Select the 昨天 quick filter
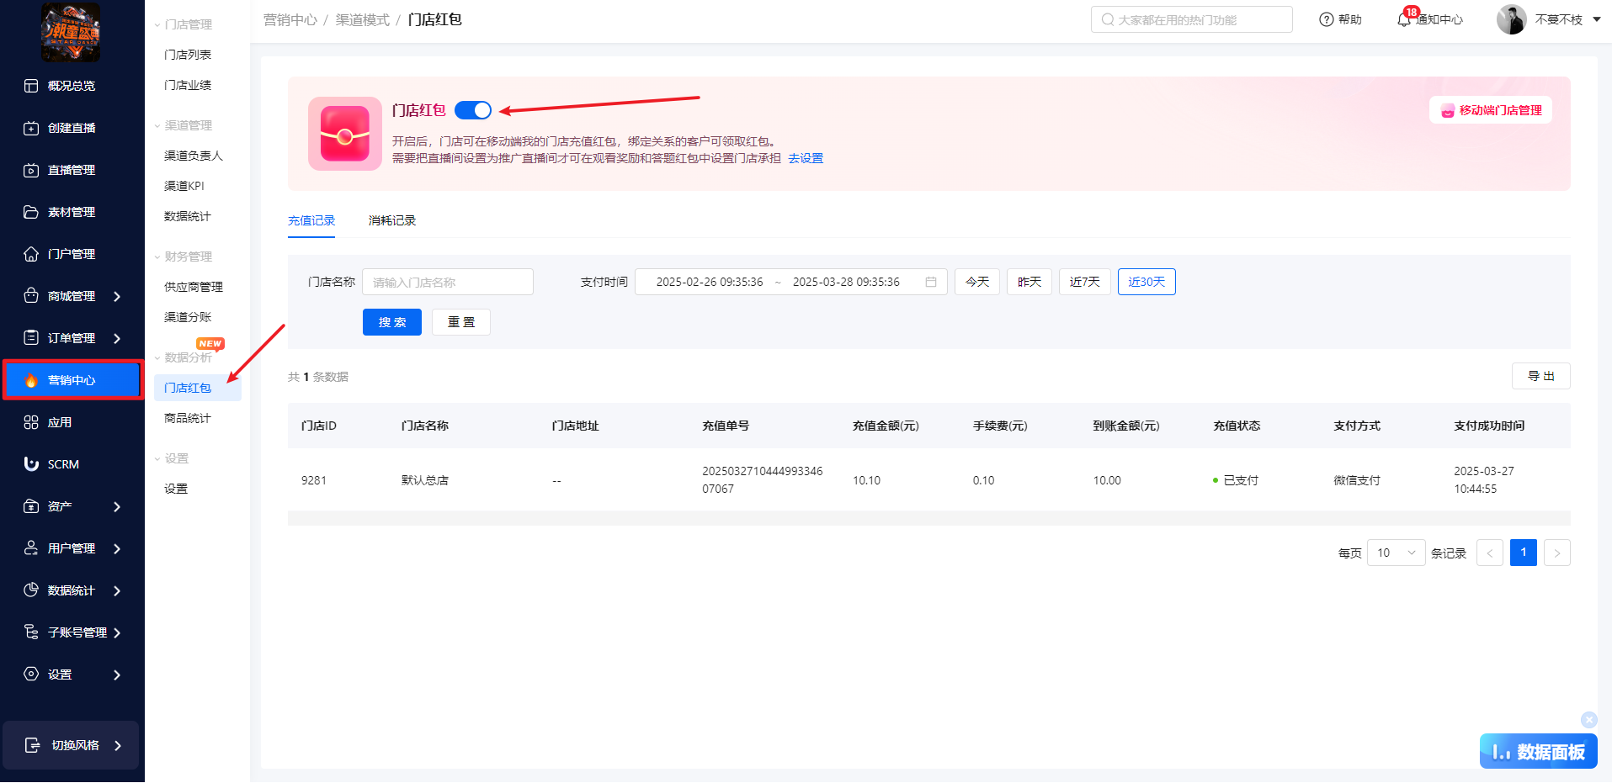Screen dimensions: 1612x783 (1029, 282)
